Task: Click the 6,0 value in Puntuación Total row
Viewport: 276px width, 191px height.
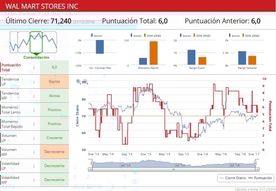Action: click(54, 67)
